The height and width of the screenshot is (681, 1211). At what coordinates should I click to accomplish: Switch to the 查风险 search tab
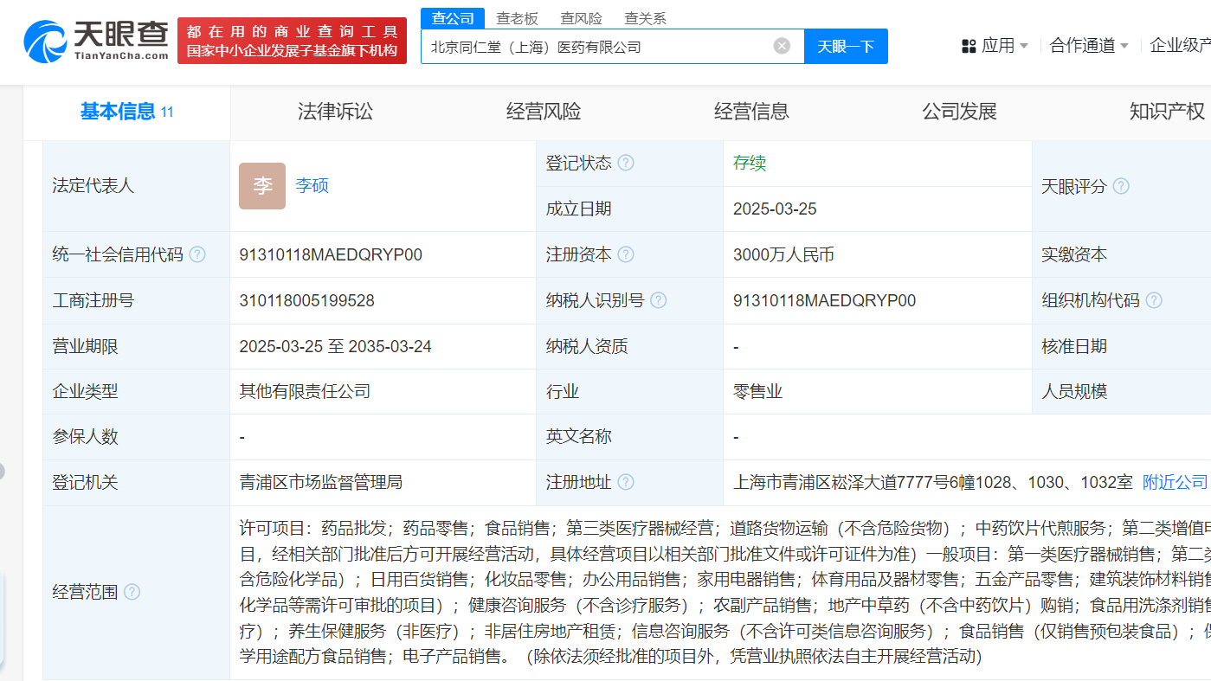point(581,18)
